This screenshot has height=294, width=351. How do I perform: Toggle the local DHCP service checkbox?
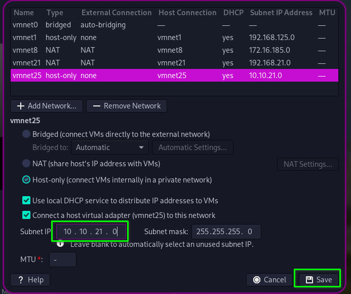pos(26,201)
